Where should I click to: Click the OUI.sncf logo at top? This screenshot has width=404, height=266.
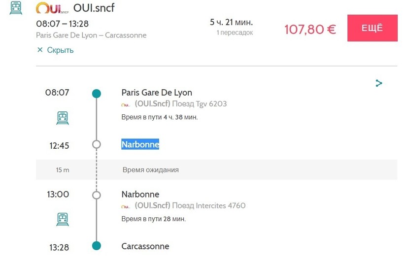pyautogui.click(x=52, y=8)
